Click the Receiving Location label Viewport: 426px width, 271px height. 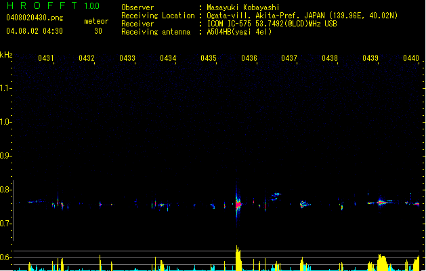pos(158,16)
